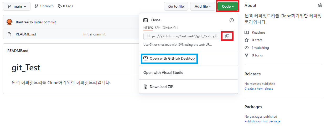Image resolution: width=327 pixels, height=135 pixels.
Task: Open the 0 forks link
Action: click(257, 55)
